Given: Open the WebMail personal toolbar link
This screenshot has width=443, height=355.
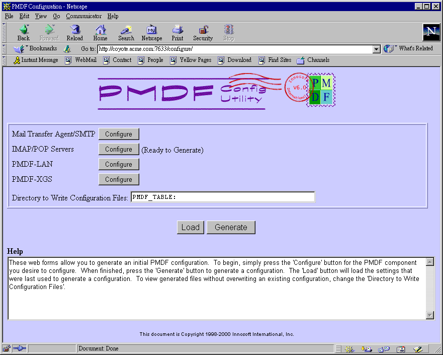Looking at the screenshot, I should coord(80,60).
